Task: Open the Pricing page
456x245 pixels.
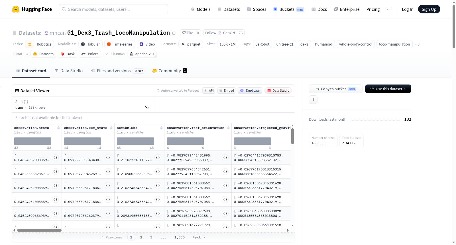Action: [373, 9]
